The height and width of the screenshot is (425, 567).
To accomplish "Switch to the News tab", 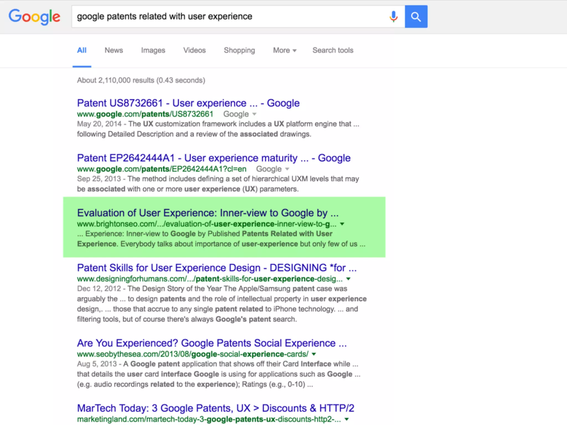I will coord(114,50).
